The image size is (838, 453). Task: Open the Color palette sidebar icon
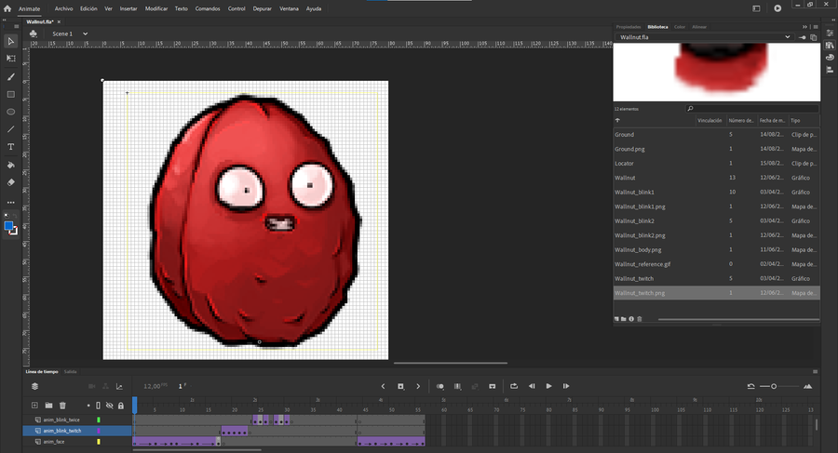pyautogui.click(x=830, y=58)
